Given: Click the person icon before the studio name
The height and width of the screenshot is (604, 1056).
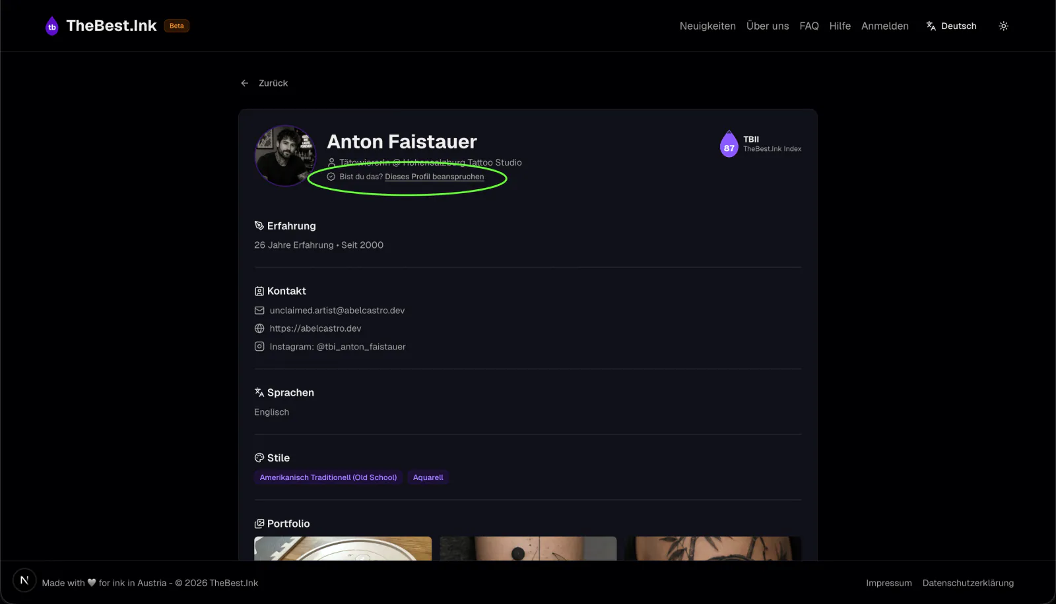Looking at the screenshot, I should point(331,162).
